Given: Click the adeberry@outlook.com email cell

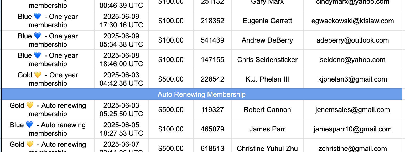Looking at the screenshot, I should pyautogui.click(x=352, y=40).
